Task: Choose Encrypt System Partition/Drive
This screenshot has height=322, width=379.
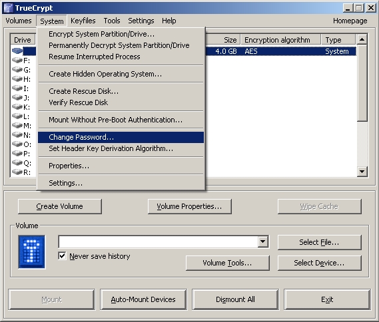Action: tap(121, 34)
